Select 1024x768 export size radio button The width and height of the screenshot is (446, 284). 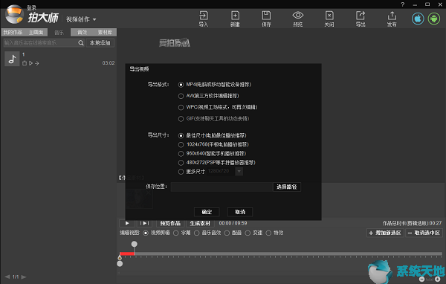coord(181,144)
